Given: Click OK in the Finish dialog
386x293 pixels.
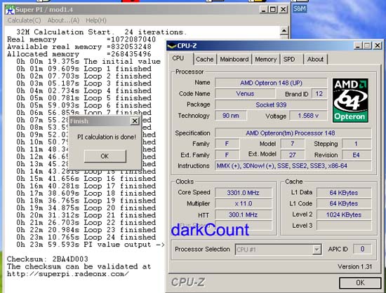Looking at the screenshot, I should click(105, 156).
